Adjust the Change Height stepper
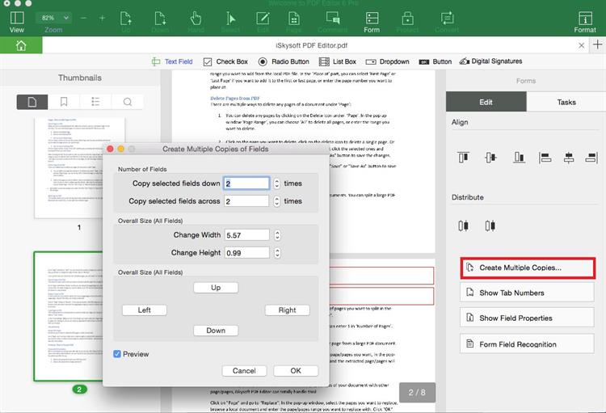 [277, 253]
